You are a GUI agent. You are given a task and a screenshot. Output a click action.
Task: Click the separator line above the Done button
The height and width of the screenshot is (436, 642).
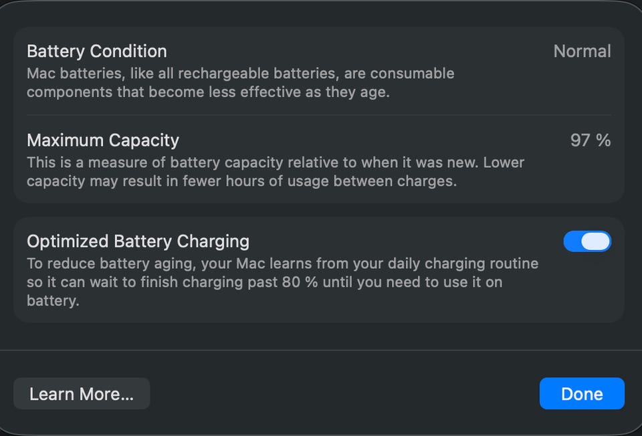click(321, 350)
